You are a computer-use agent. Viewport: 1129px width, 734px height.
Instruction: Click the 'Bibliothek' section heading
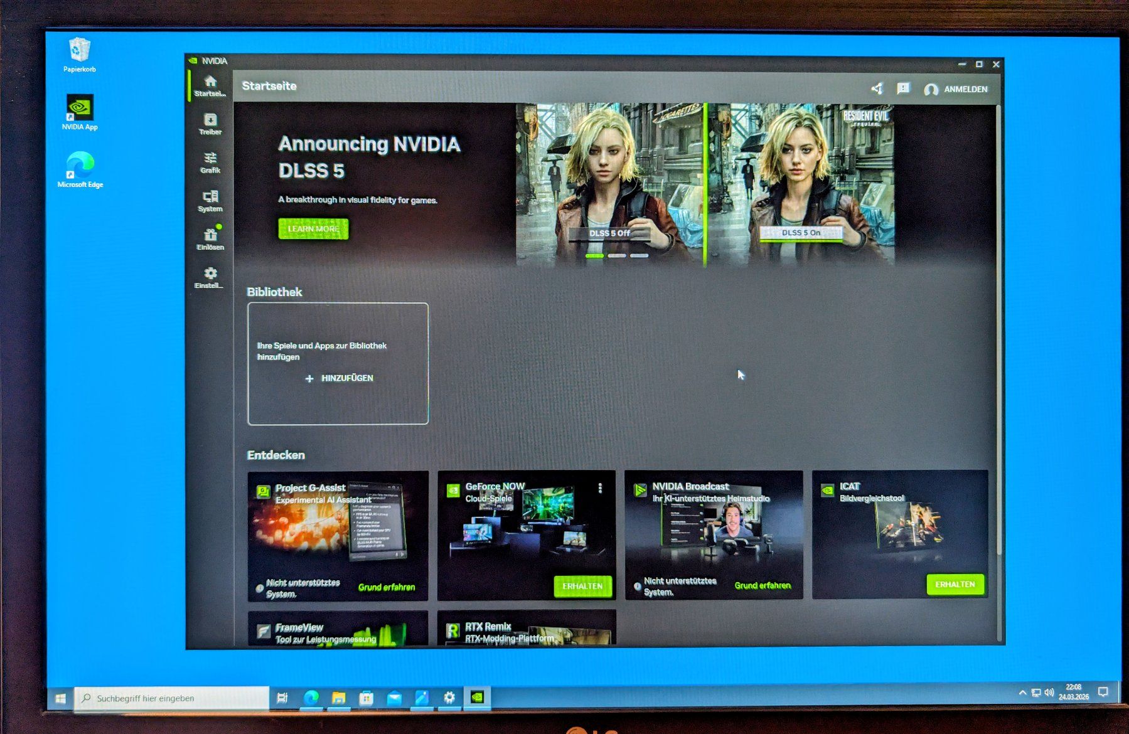click(x=274, y=292)
